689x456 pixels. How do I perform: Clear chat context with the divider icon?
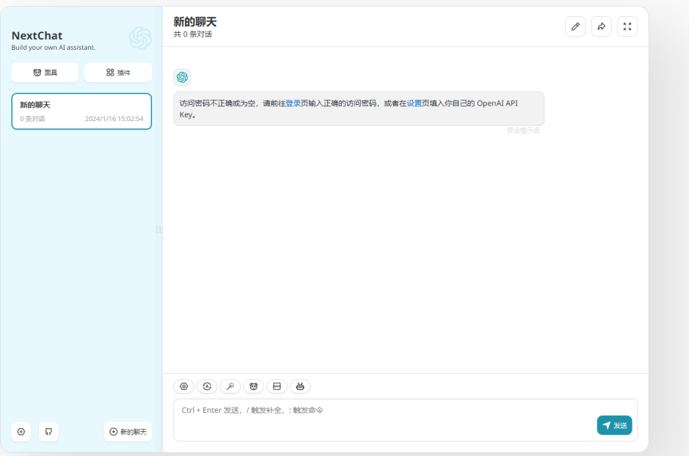277,387
